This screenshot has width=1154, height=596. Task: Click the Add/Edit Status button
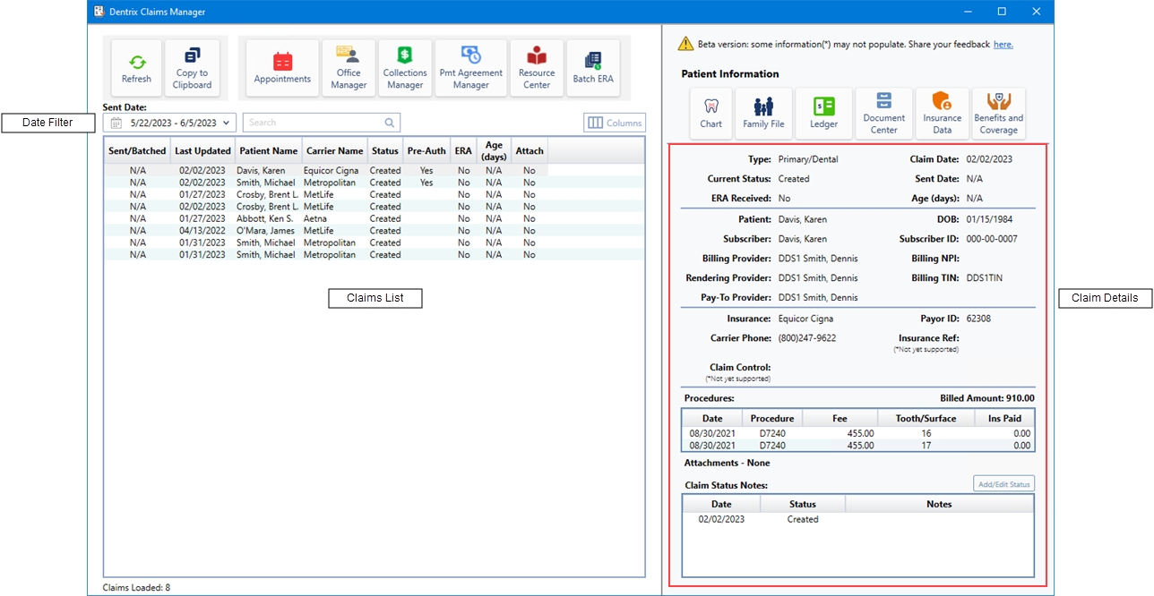(1003, 484)
